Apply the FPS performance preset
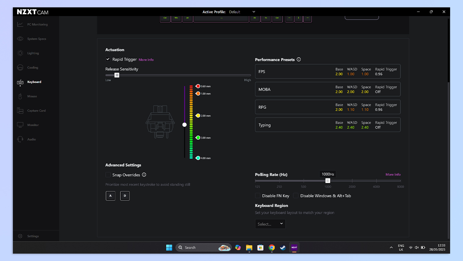The width and height of the screenshot is (463, 261). (327, 72)
